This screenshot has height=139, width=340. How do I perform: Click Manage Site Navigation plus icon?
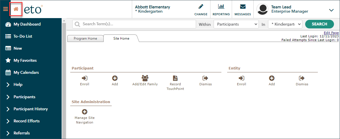(85, 112)
